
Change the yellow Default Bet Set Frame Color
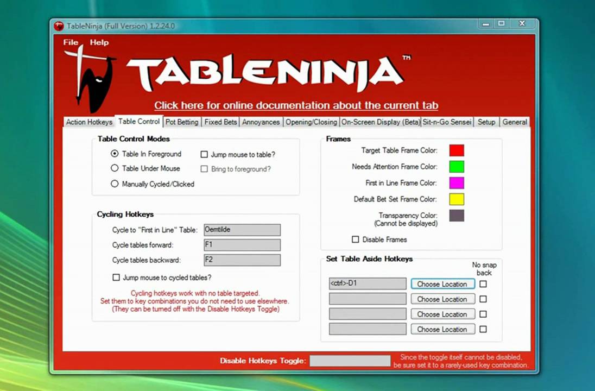click(x=457, y=199)
